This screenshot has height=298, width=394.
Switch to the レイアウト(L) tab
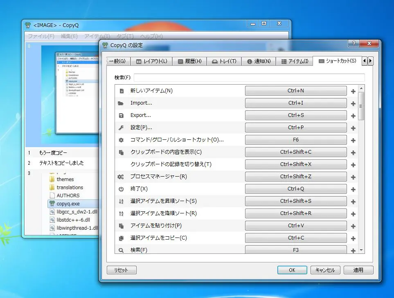tap(151, 61)
